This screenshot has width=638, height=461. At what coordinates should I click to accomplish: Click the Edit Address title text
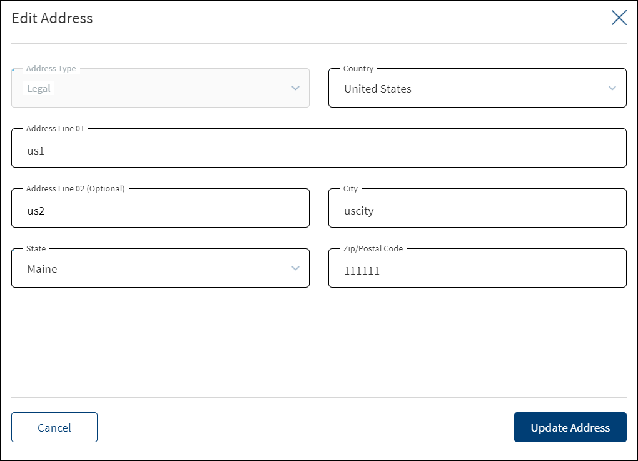[x=52, y=18]
